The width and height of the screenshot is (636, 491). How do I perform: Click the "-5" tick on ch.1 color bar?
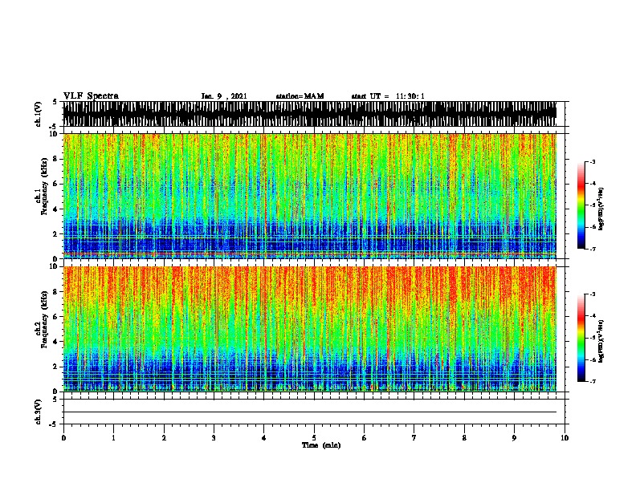coord(593,205)
